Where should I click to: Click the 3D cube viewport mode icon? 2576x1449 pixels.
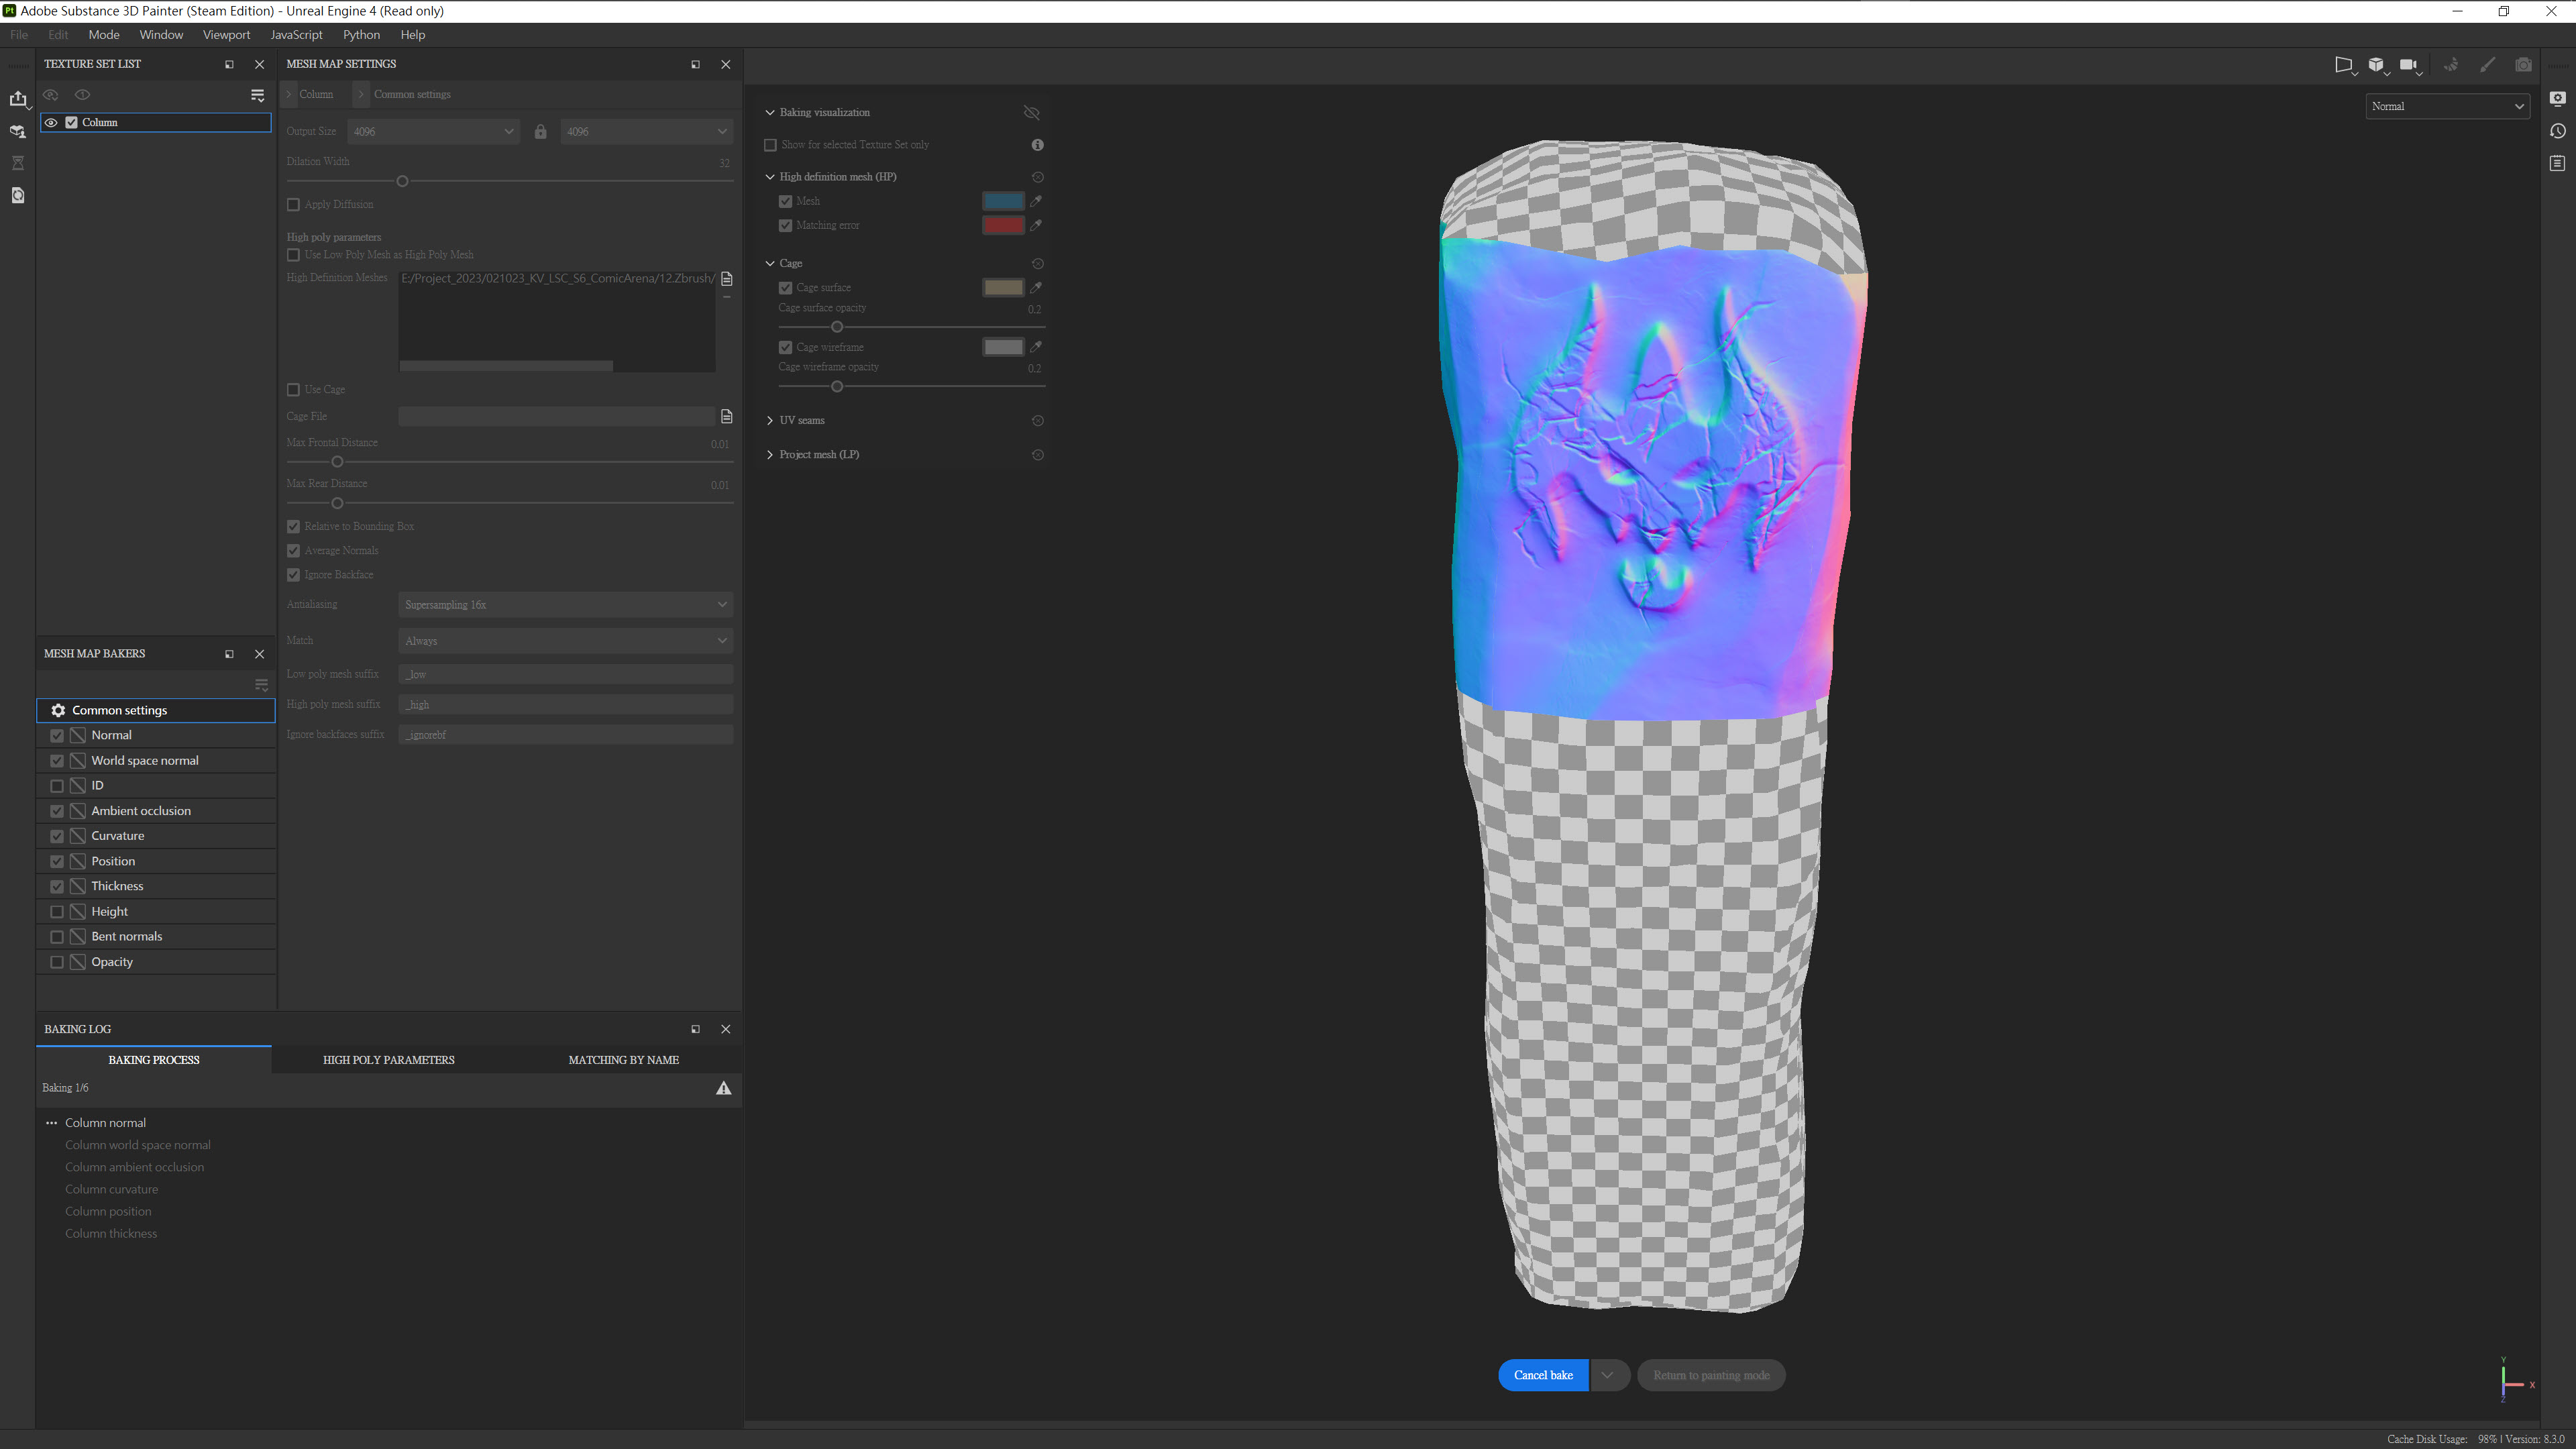click(x=2376, y=65)
